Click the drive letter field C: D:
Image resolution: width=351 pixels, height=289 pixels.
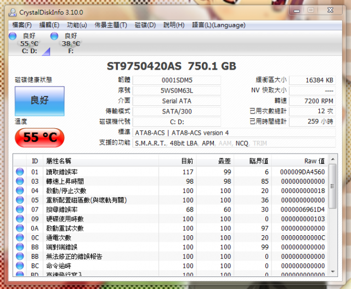(x=177, y=122)
